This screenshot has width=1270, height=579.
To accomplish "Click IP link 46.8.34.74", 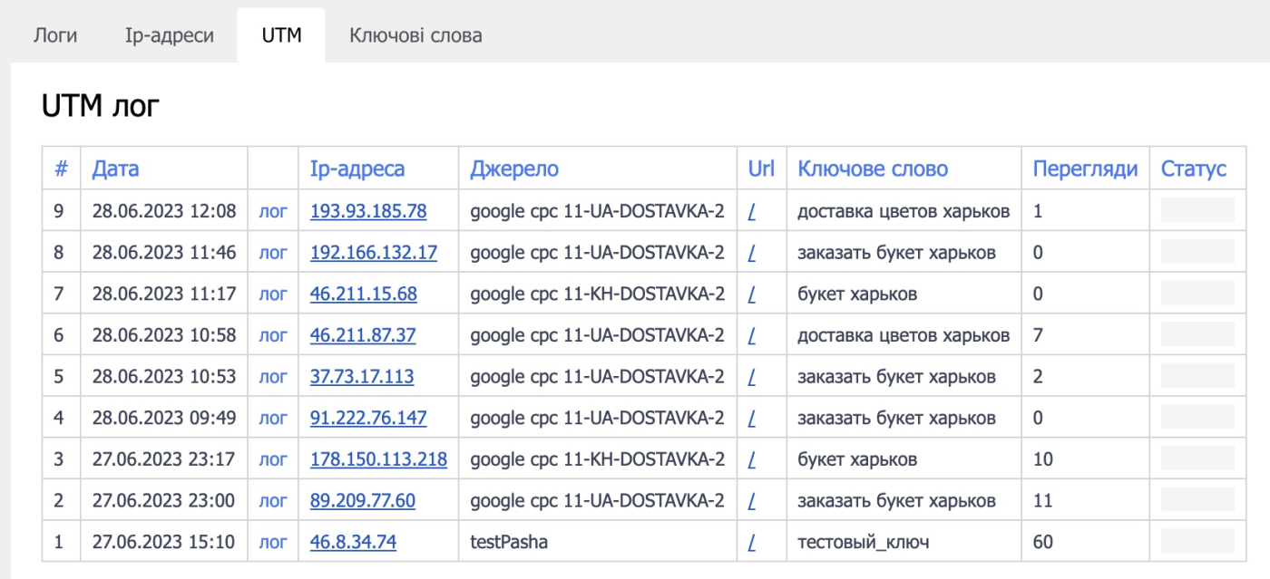I will click(353, 543).
